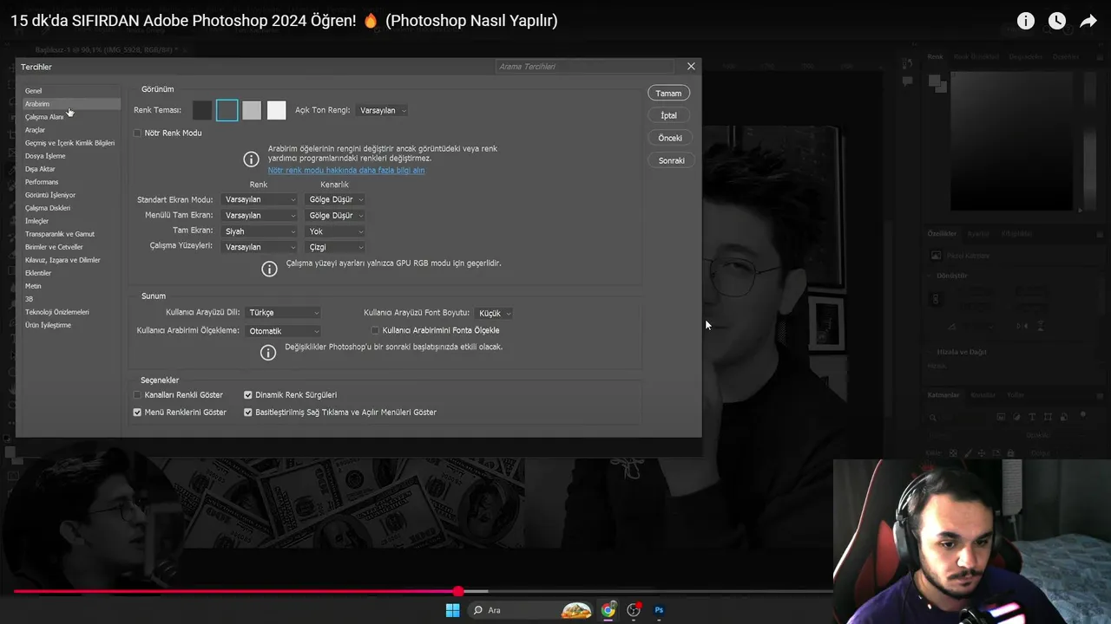Click the info icon beside Çalışma yüzeyi ayarları

269,269
